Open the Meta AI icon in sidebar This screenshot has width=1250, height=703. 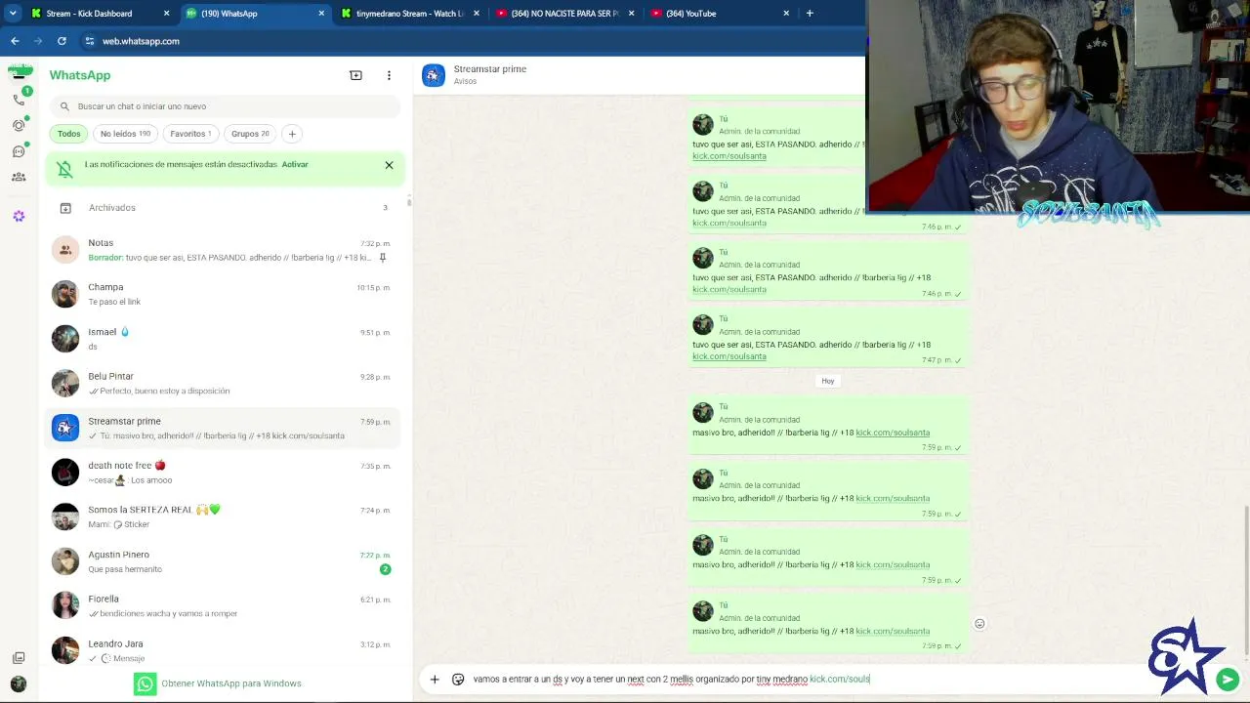click(x=19, y=216)
